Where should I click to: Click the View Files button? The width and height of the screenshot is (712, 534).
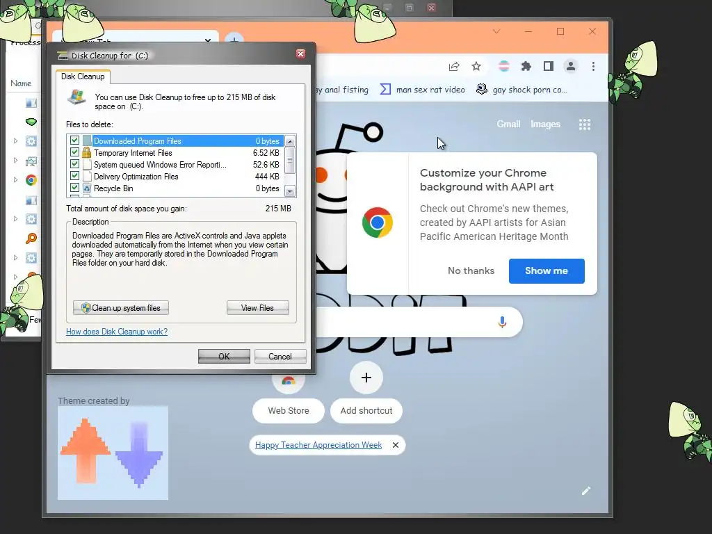pos(257,308)
